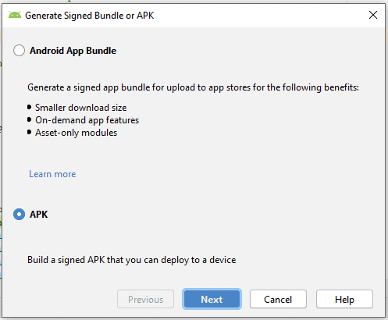Close the Generate Signed Bundle dialog
Viewport: 388px width, 320px height.
point(373,15)
